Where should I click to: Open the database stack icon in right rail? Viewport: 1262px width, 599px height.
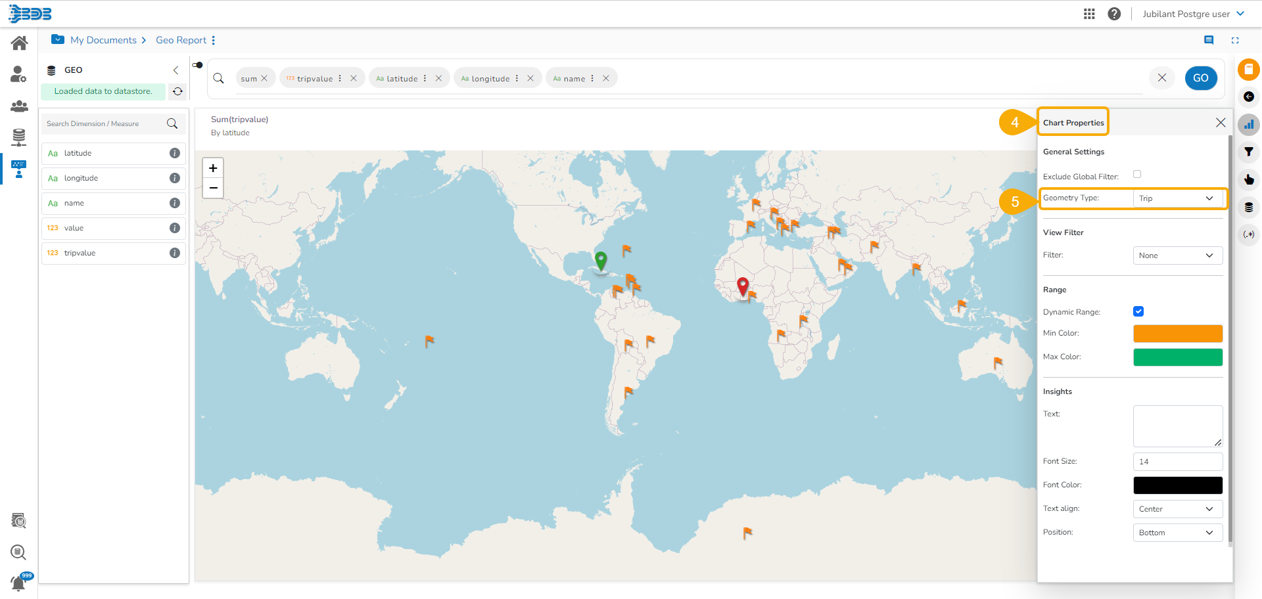pyautogui.click(x=1249, y=207)
